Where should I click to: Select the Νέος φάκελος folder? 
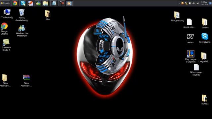[177, 17]
